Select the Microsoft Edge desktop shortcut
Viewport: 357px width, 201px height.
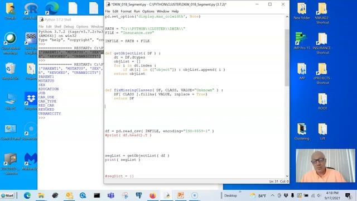52,8
